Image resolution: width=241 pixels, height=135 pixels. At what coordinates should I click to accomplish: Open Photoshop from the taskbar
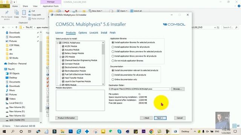click(70, 131)
